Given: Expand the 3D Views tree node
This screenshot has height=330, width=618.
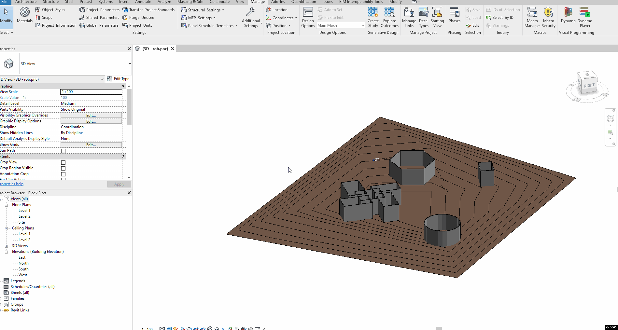Looking at the screenshot, I should pos(6,246).
